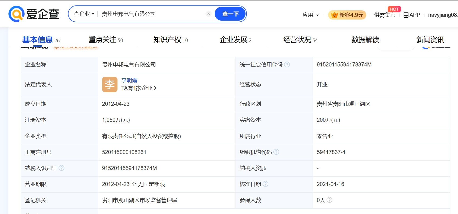Click the 企业名称 label cell
The image size is (458, 214).
point(60,65)
